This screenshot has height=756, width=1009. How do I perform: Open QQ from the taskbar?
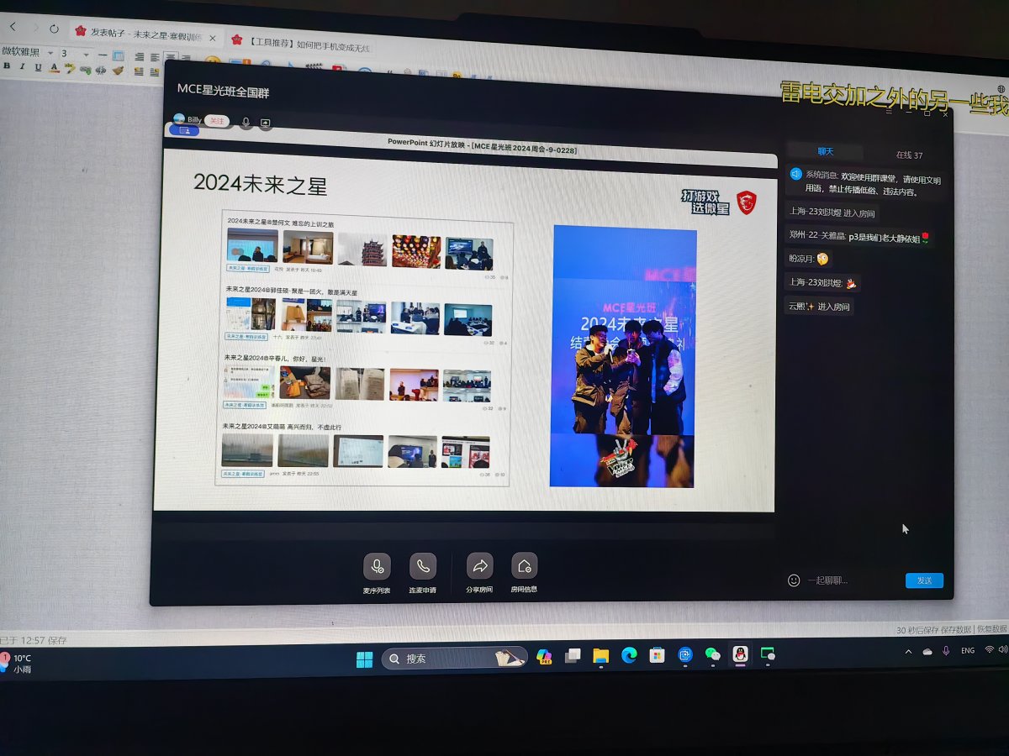[x=740, y=654]
